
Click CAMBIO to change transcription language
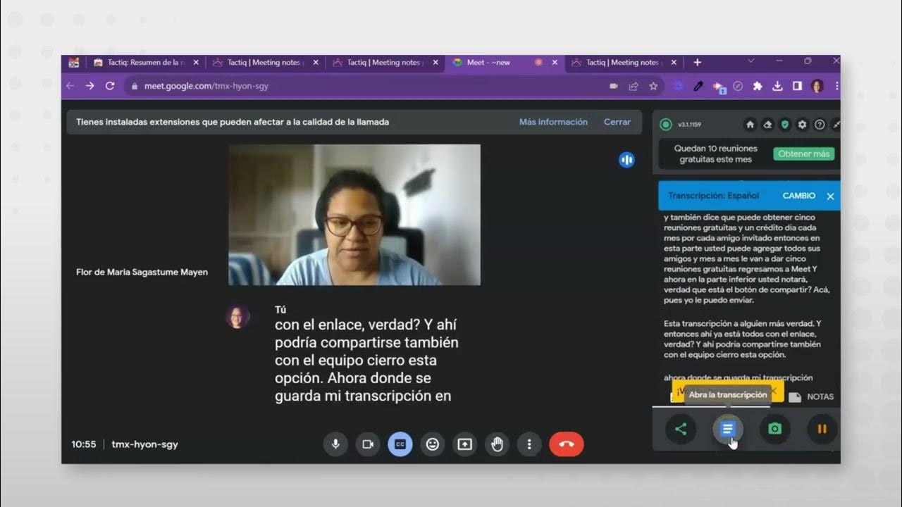(x=798, y=196)
